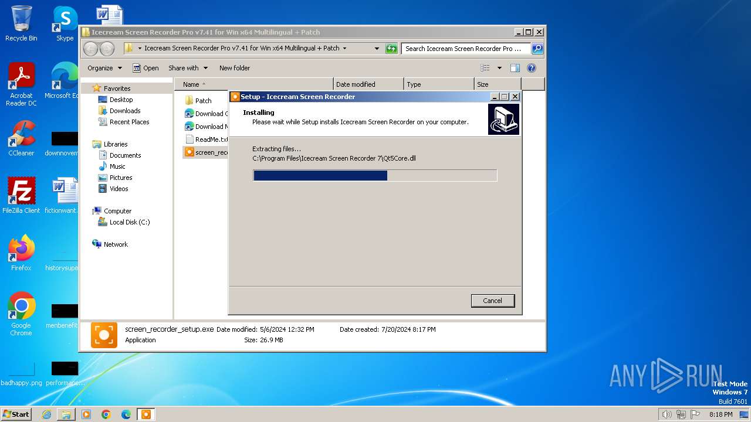This screenshot has height=422, width=751.
Task: Open Edge from the taskbar
Action: pyautogui.click(x=126, y=414)
